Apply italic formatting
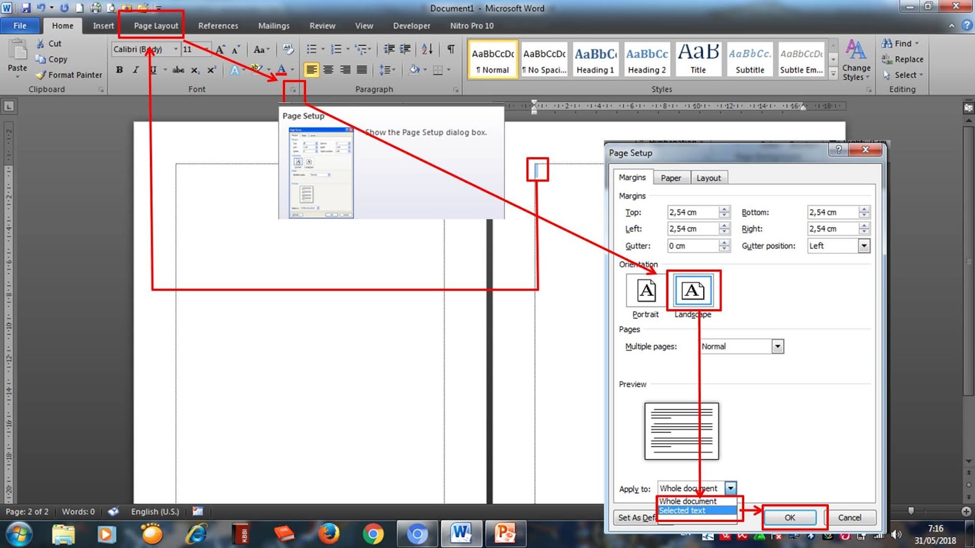The image size is (975, 548). tap(136, 70)
